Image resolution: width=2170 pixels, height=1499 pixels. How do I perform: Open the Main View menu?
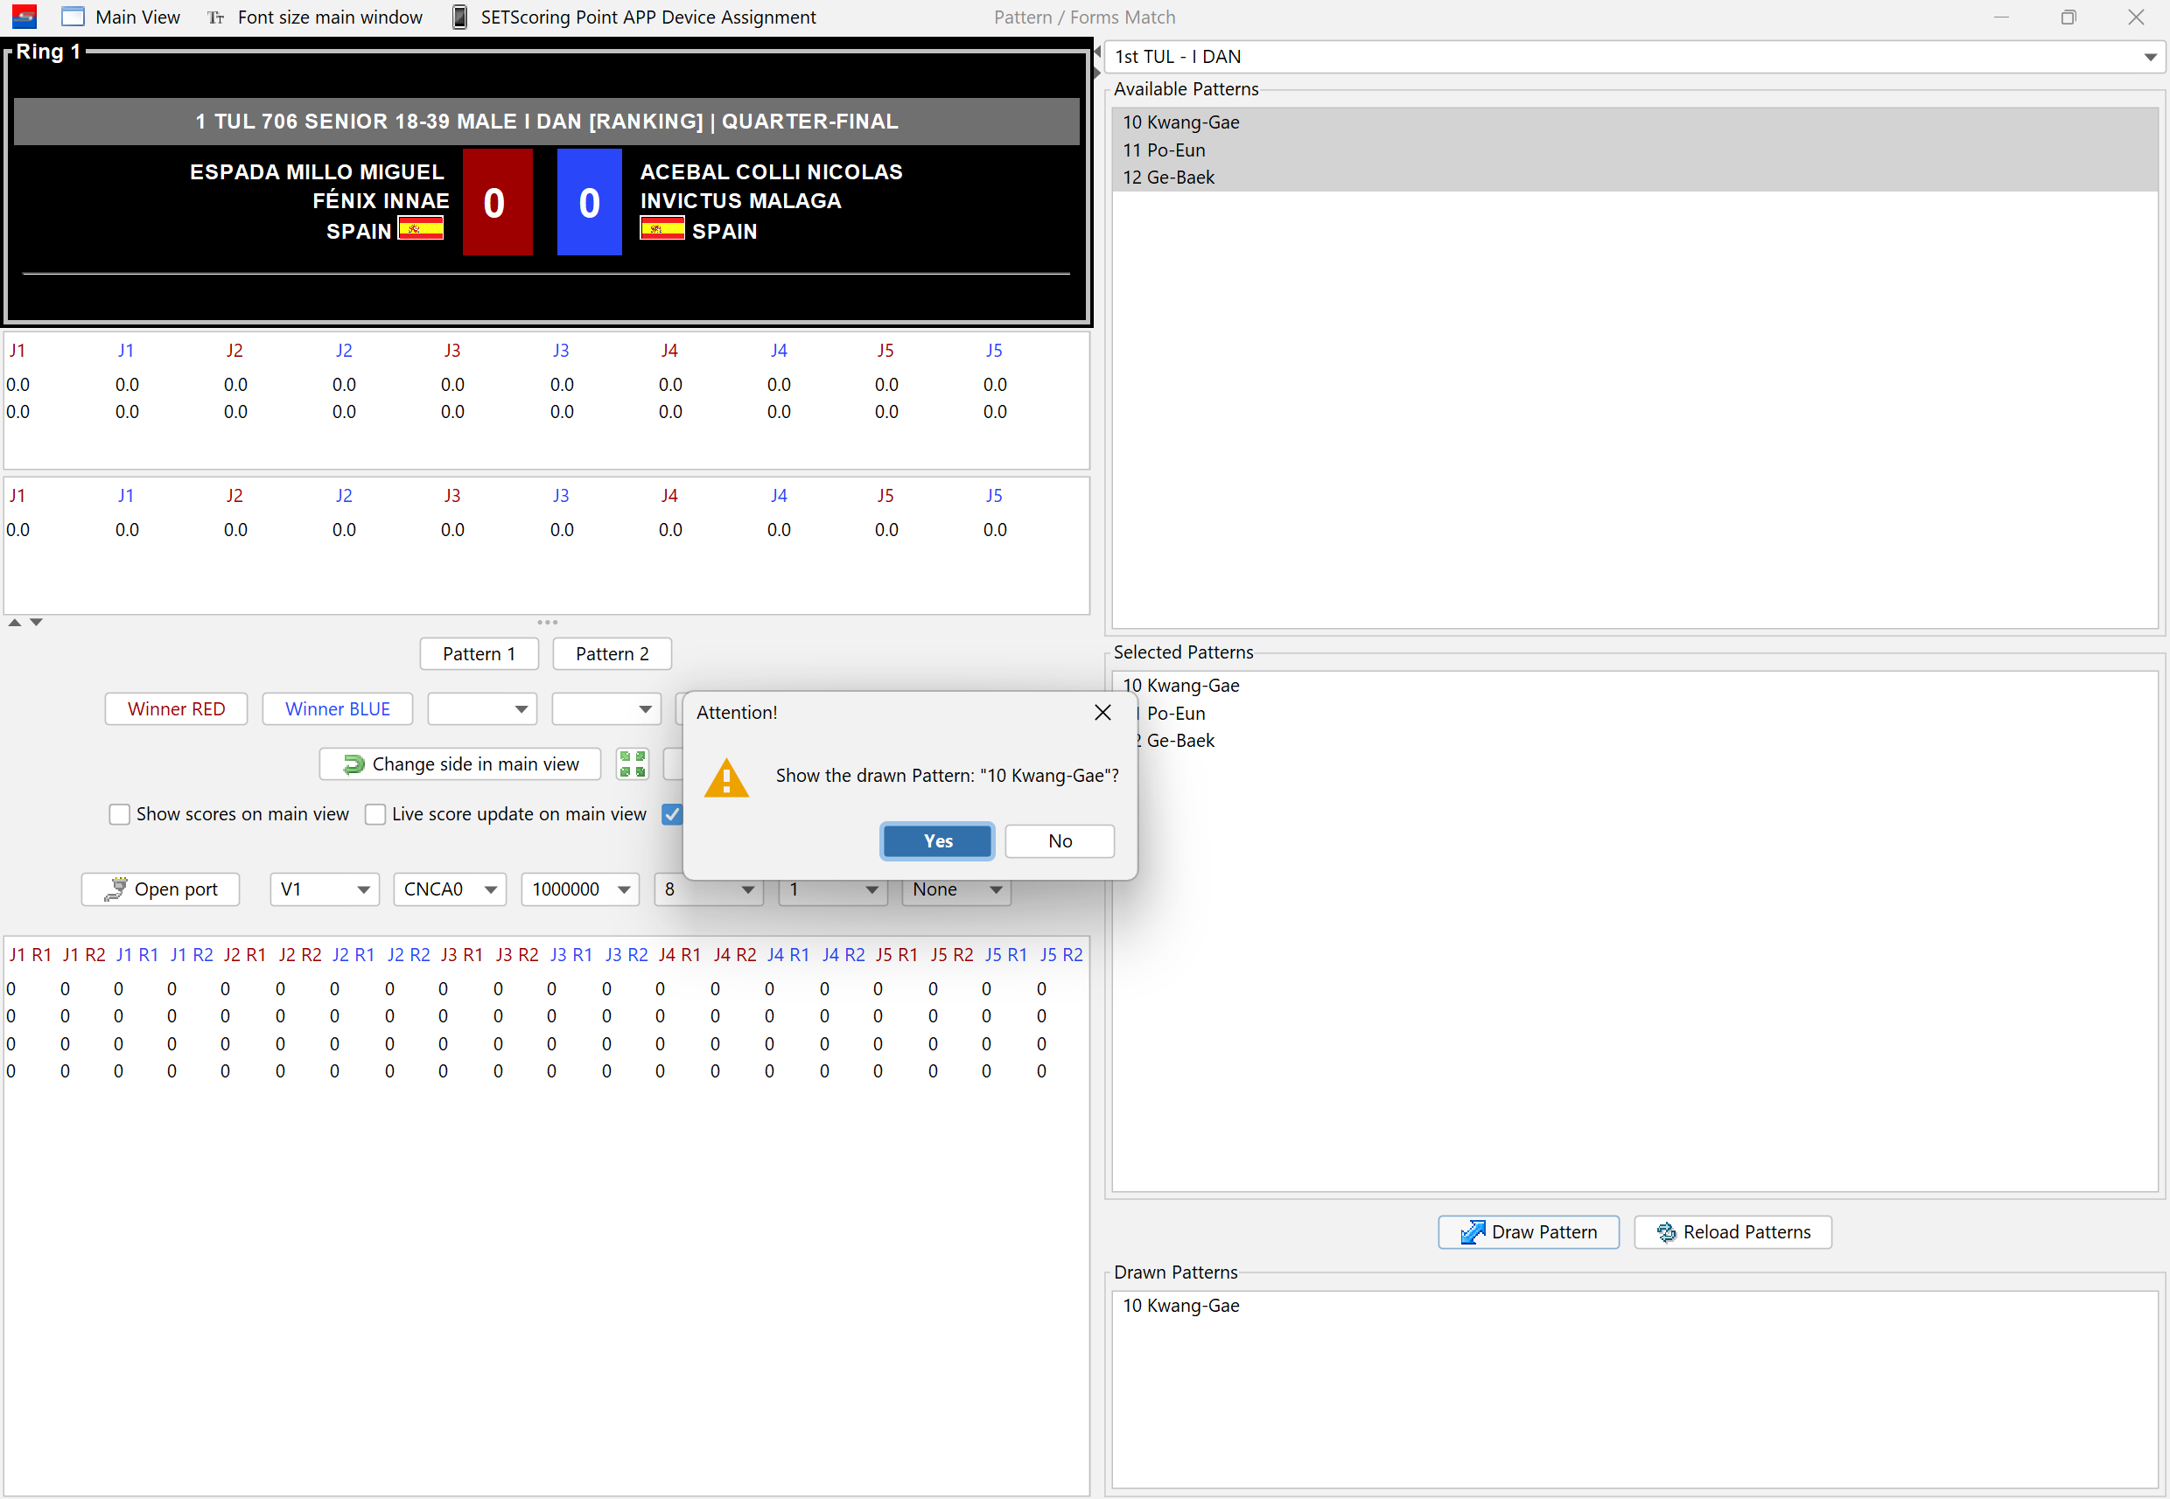click(120, 17)
